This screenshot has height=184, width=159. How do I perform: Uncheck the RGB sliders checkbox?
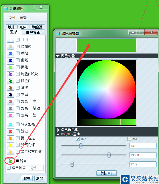click(x=78, y=139)
